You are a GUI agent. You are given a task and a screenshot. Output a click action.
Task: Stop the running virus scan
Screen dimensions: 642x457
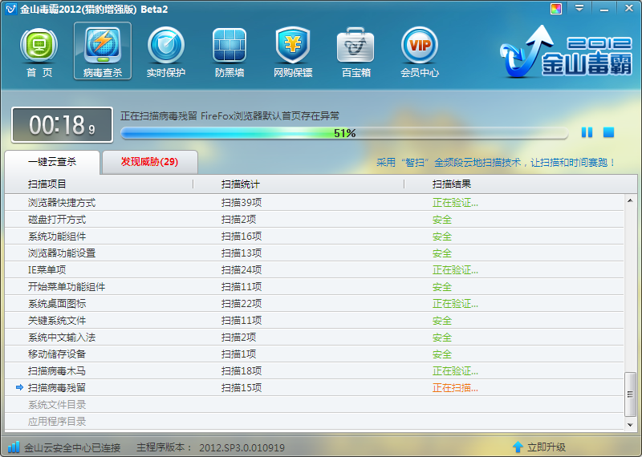608,132
